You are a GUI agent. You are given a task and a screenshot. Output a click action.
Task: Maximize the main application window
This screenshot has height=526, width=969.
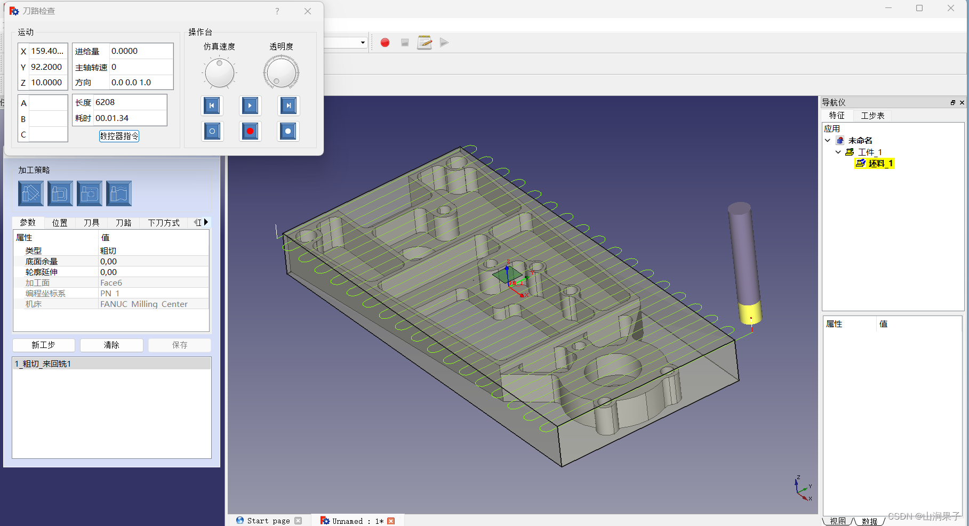(x=919, y=8)
